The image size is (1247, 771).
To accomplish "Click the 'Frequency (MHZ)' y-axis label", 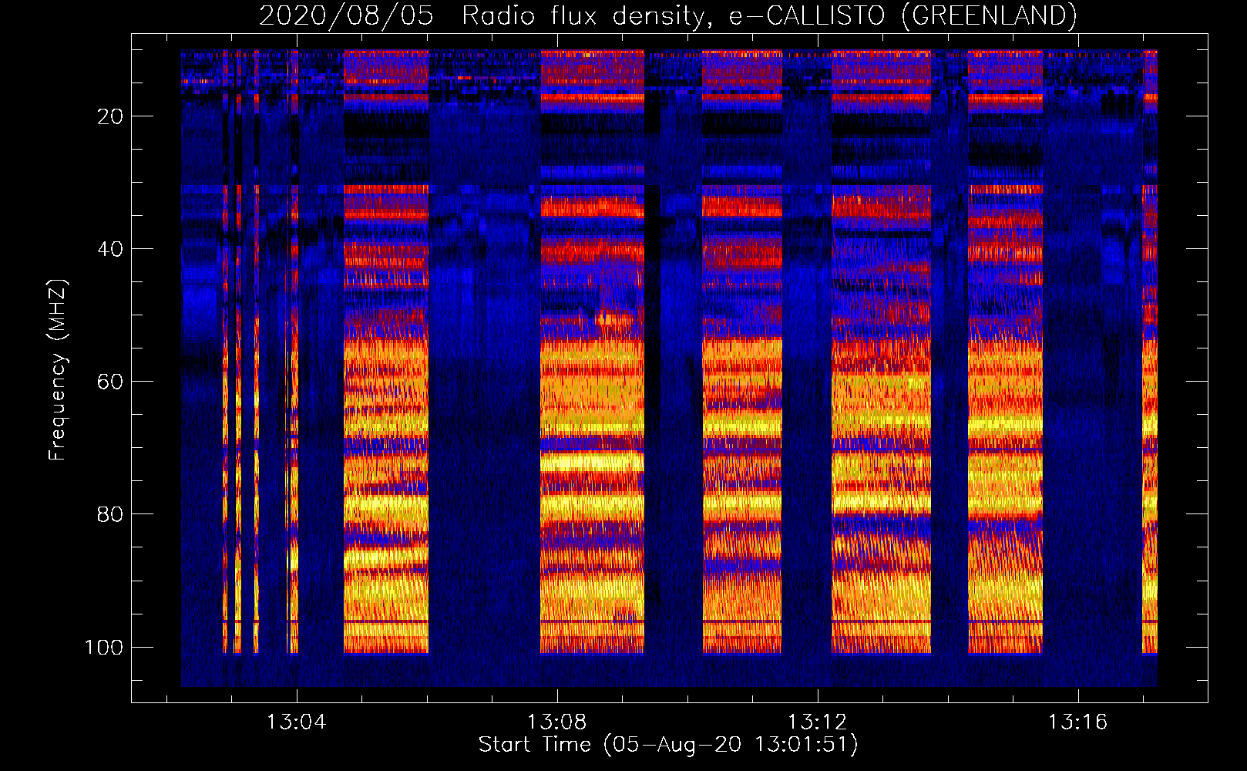I will [58, 369].
